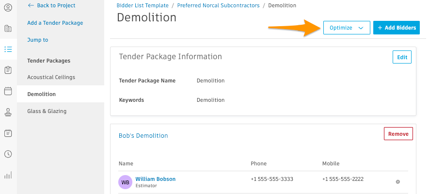Select the list icon in the sidebar

[x=8, y=49]
